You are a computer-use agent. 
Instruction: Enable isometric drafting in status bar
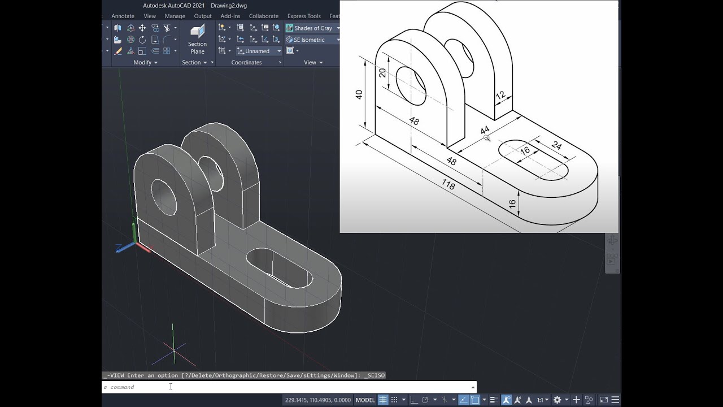pos(445,400)
